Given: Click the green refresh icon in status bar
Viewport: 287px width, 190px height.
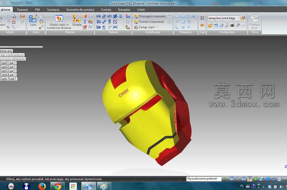Looking at the screenshot, I should click(225, 179).
